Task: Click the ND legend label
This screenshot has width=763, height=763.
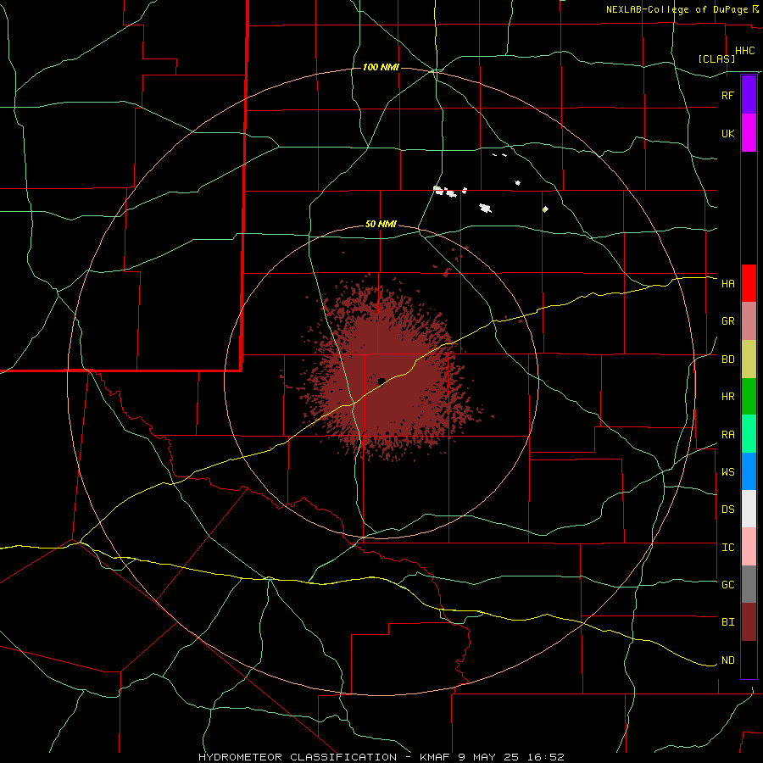Action: [x=727, y=660]
